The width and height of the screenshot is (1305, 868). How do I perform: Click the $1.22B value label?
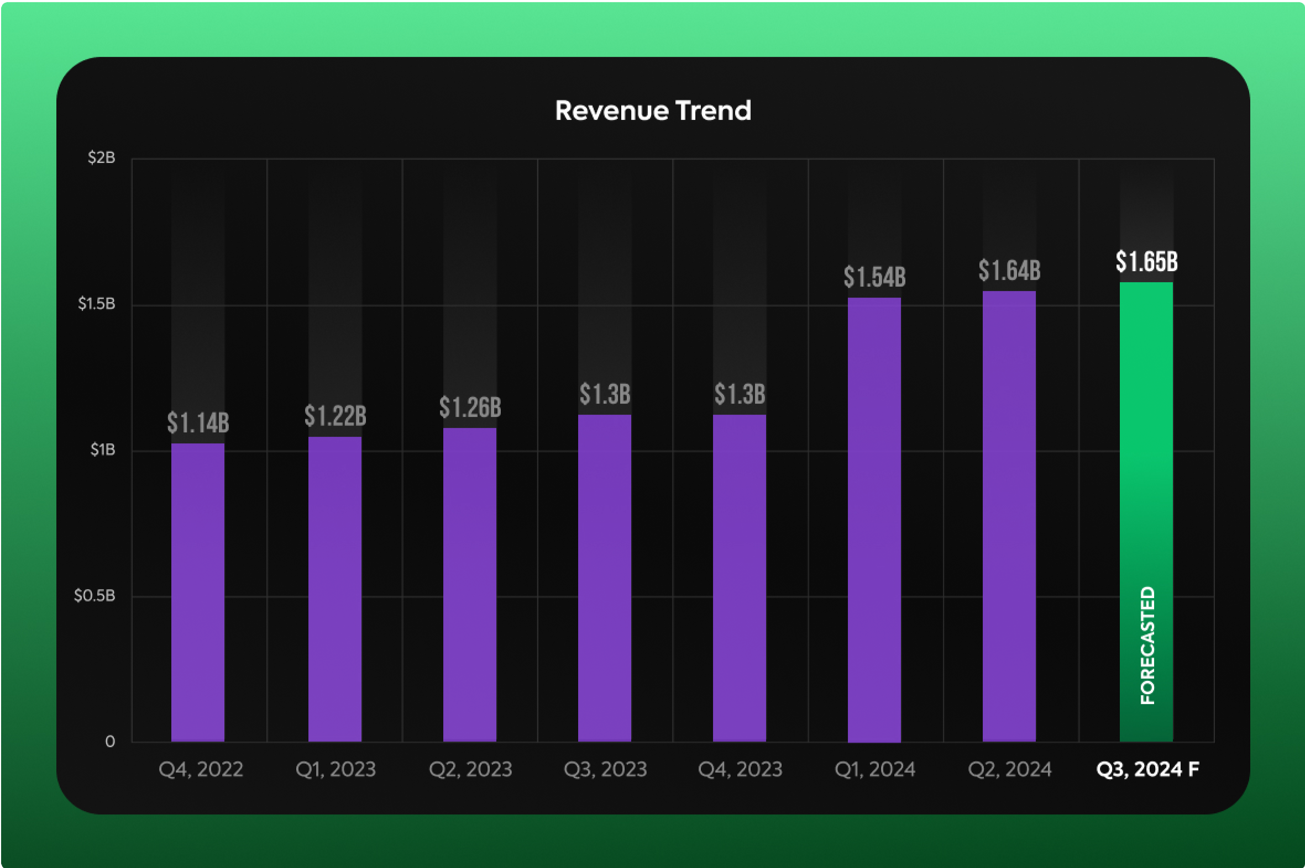(336, 415)
